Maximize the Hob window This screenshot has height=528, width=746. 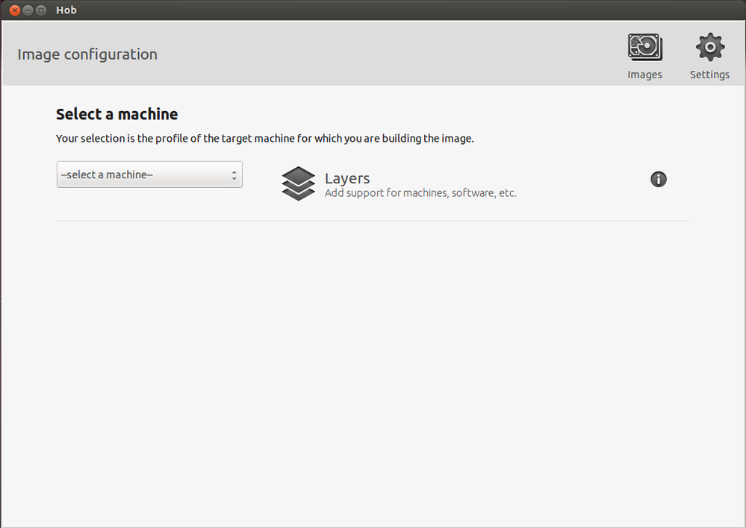(41, 10)
